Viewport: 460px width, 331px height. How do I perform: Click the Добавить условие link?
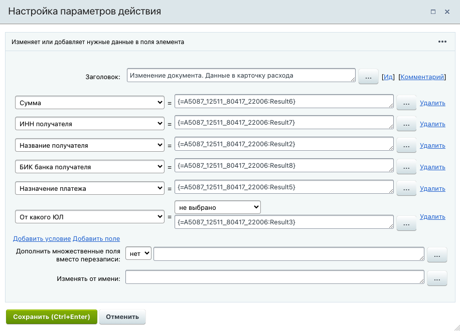(x=42, y=239)
